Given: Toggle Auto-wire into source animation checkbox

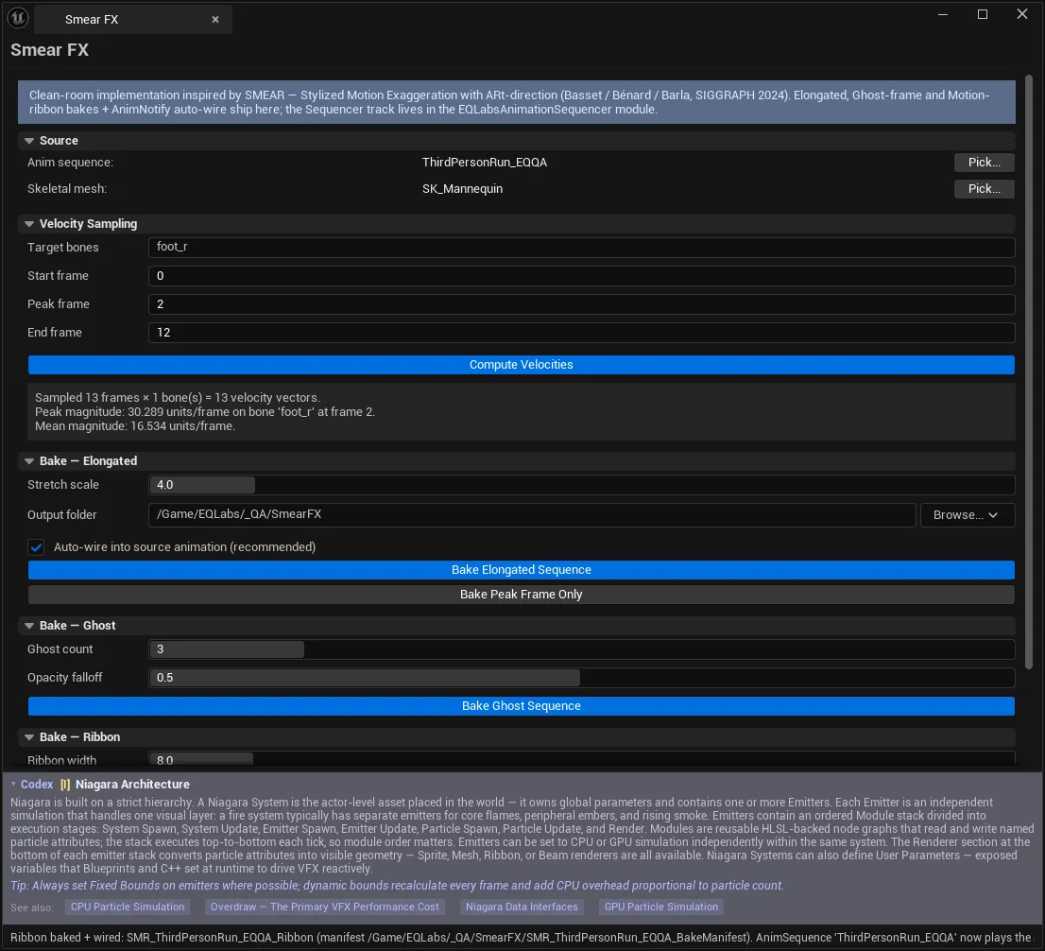Looking at the screenshot, I should pyautogui.click(x=36, y=547).
